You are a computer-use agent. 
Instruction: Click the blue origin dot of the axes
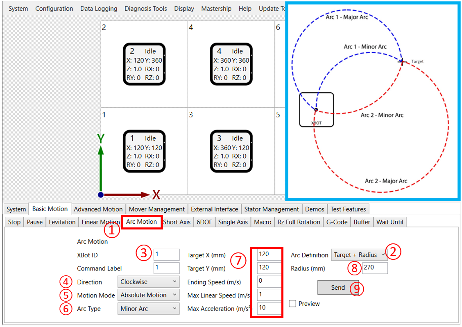[x=101, y=195]
